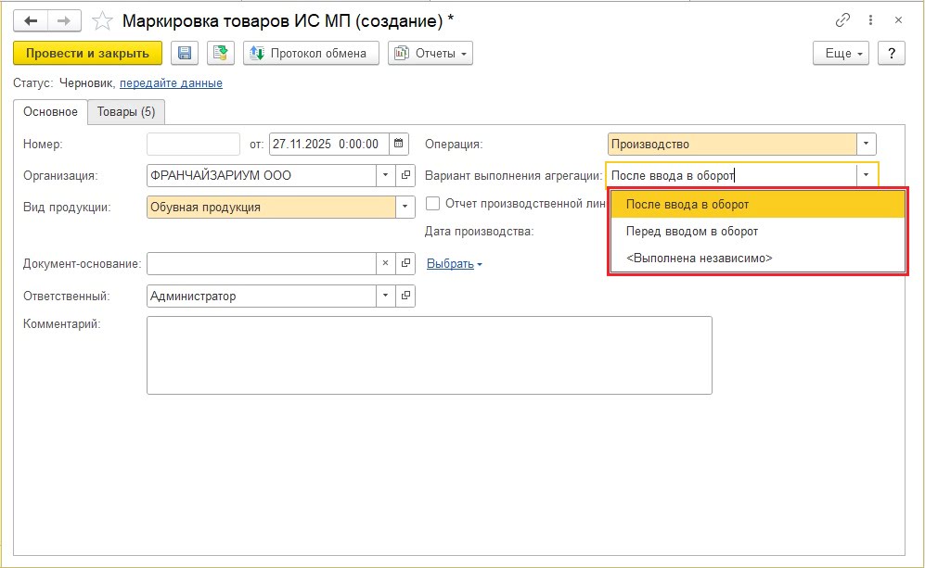The width and height of the screenshot is (925, 568).
Task: Click the передайте данные link
Action: pos(171,82)
